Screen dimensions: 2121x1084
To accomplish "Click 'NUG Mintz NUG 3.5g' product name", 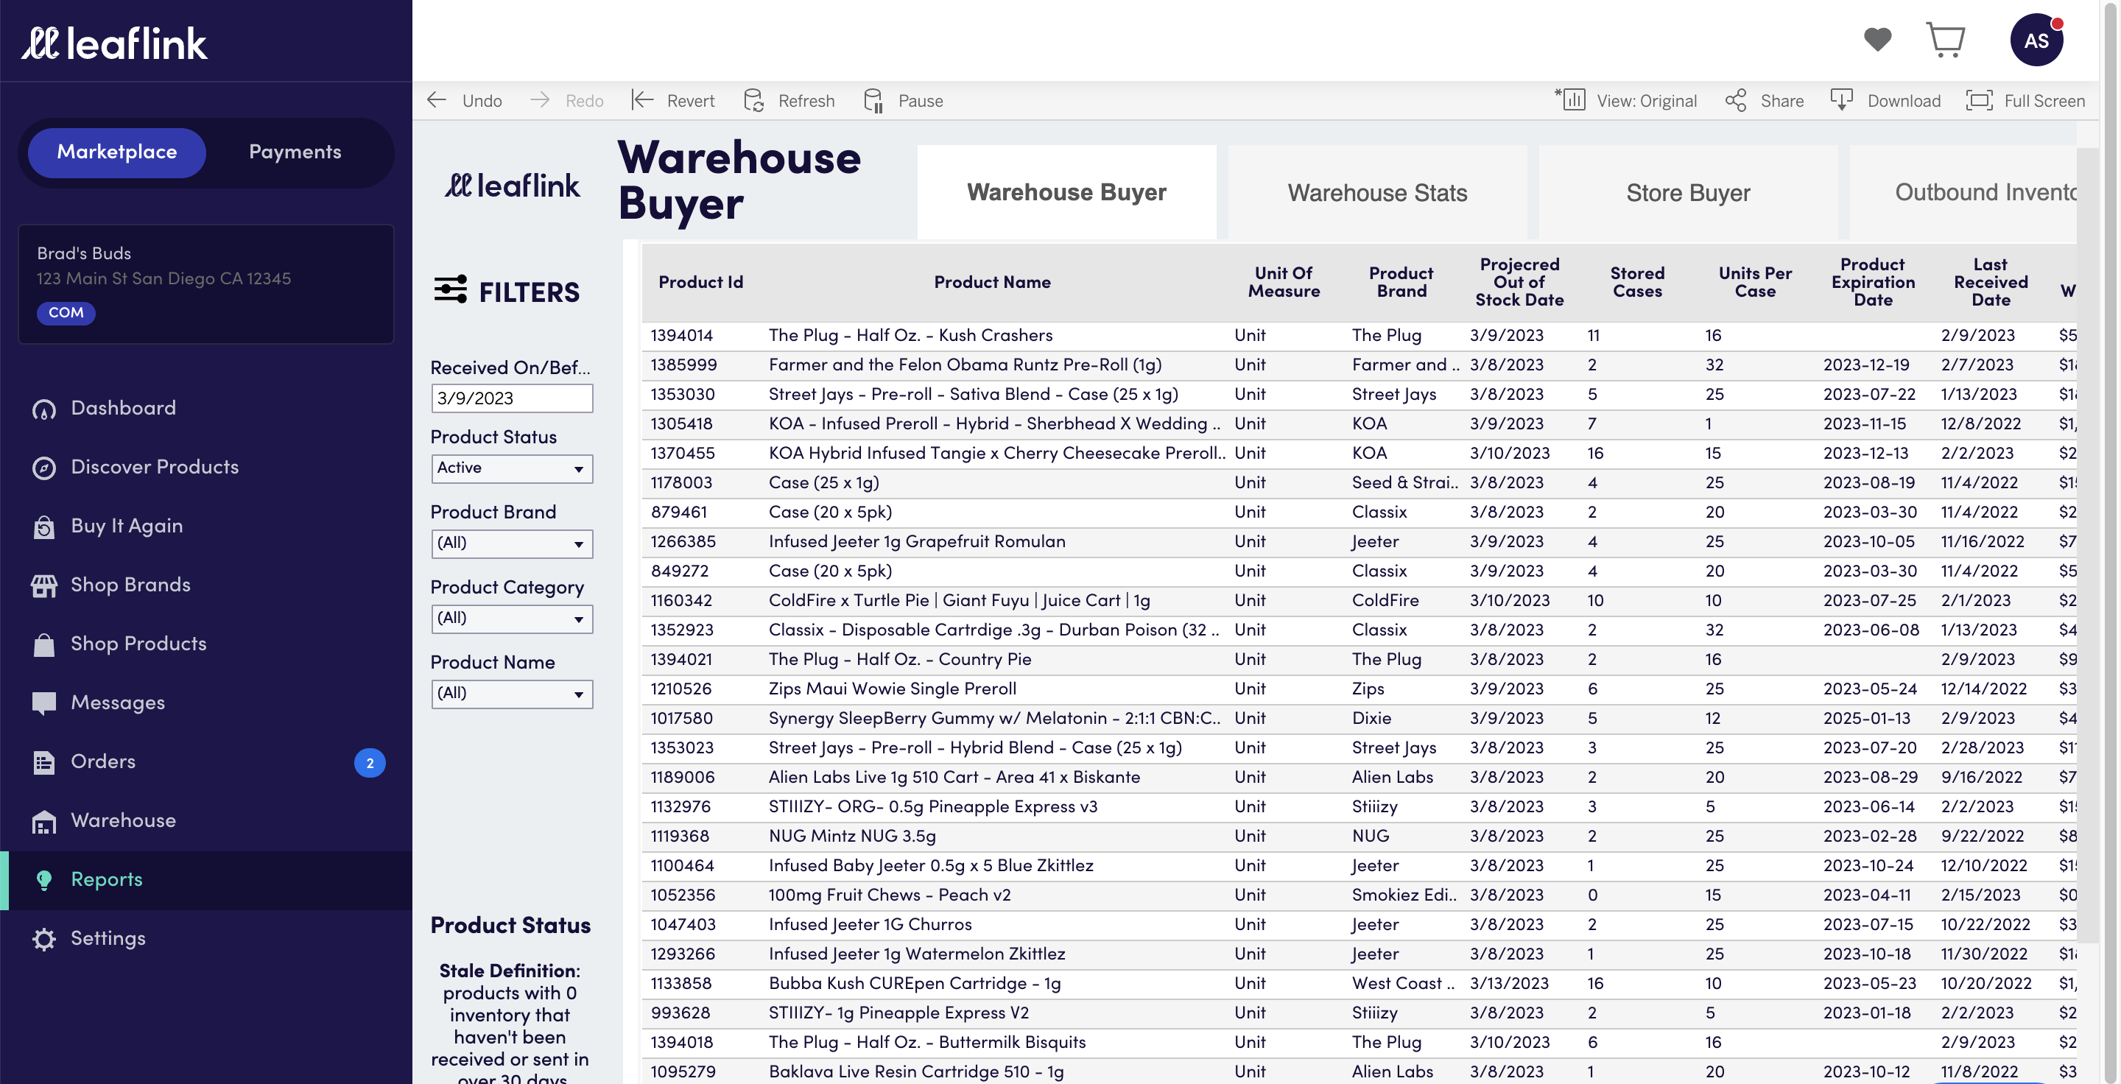I will pyautogui.click(x=852, y=837).
